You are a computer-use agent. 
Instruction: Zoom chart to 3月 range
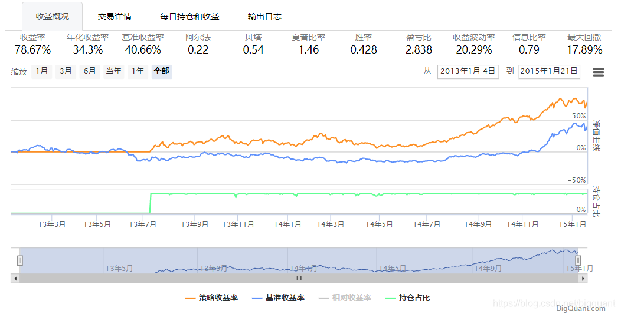66,71
